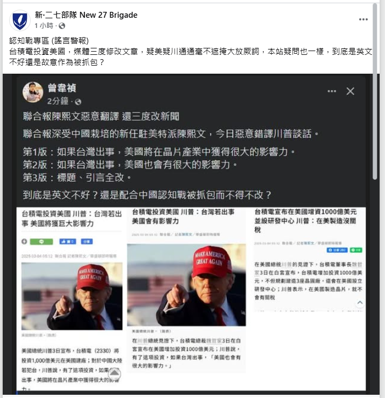Open post options three-dot menu
This screenshot has width=385, height=398.
click(x=363, y=19)
